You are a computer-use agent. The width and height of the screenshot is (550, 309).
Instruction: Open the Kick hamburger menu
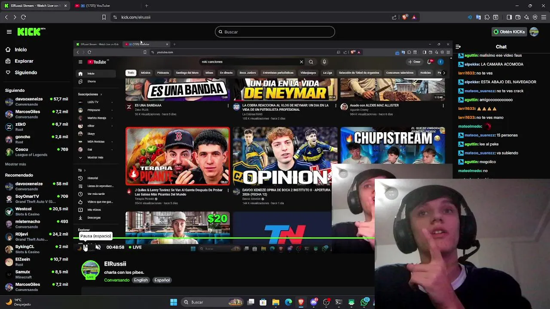click(9, 32)
